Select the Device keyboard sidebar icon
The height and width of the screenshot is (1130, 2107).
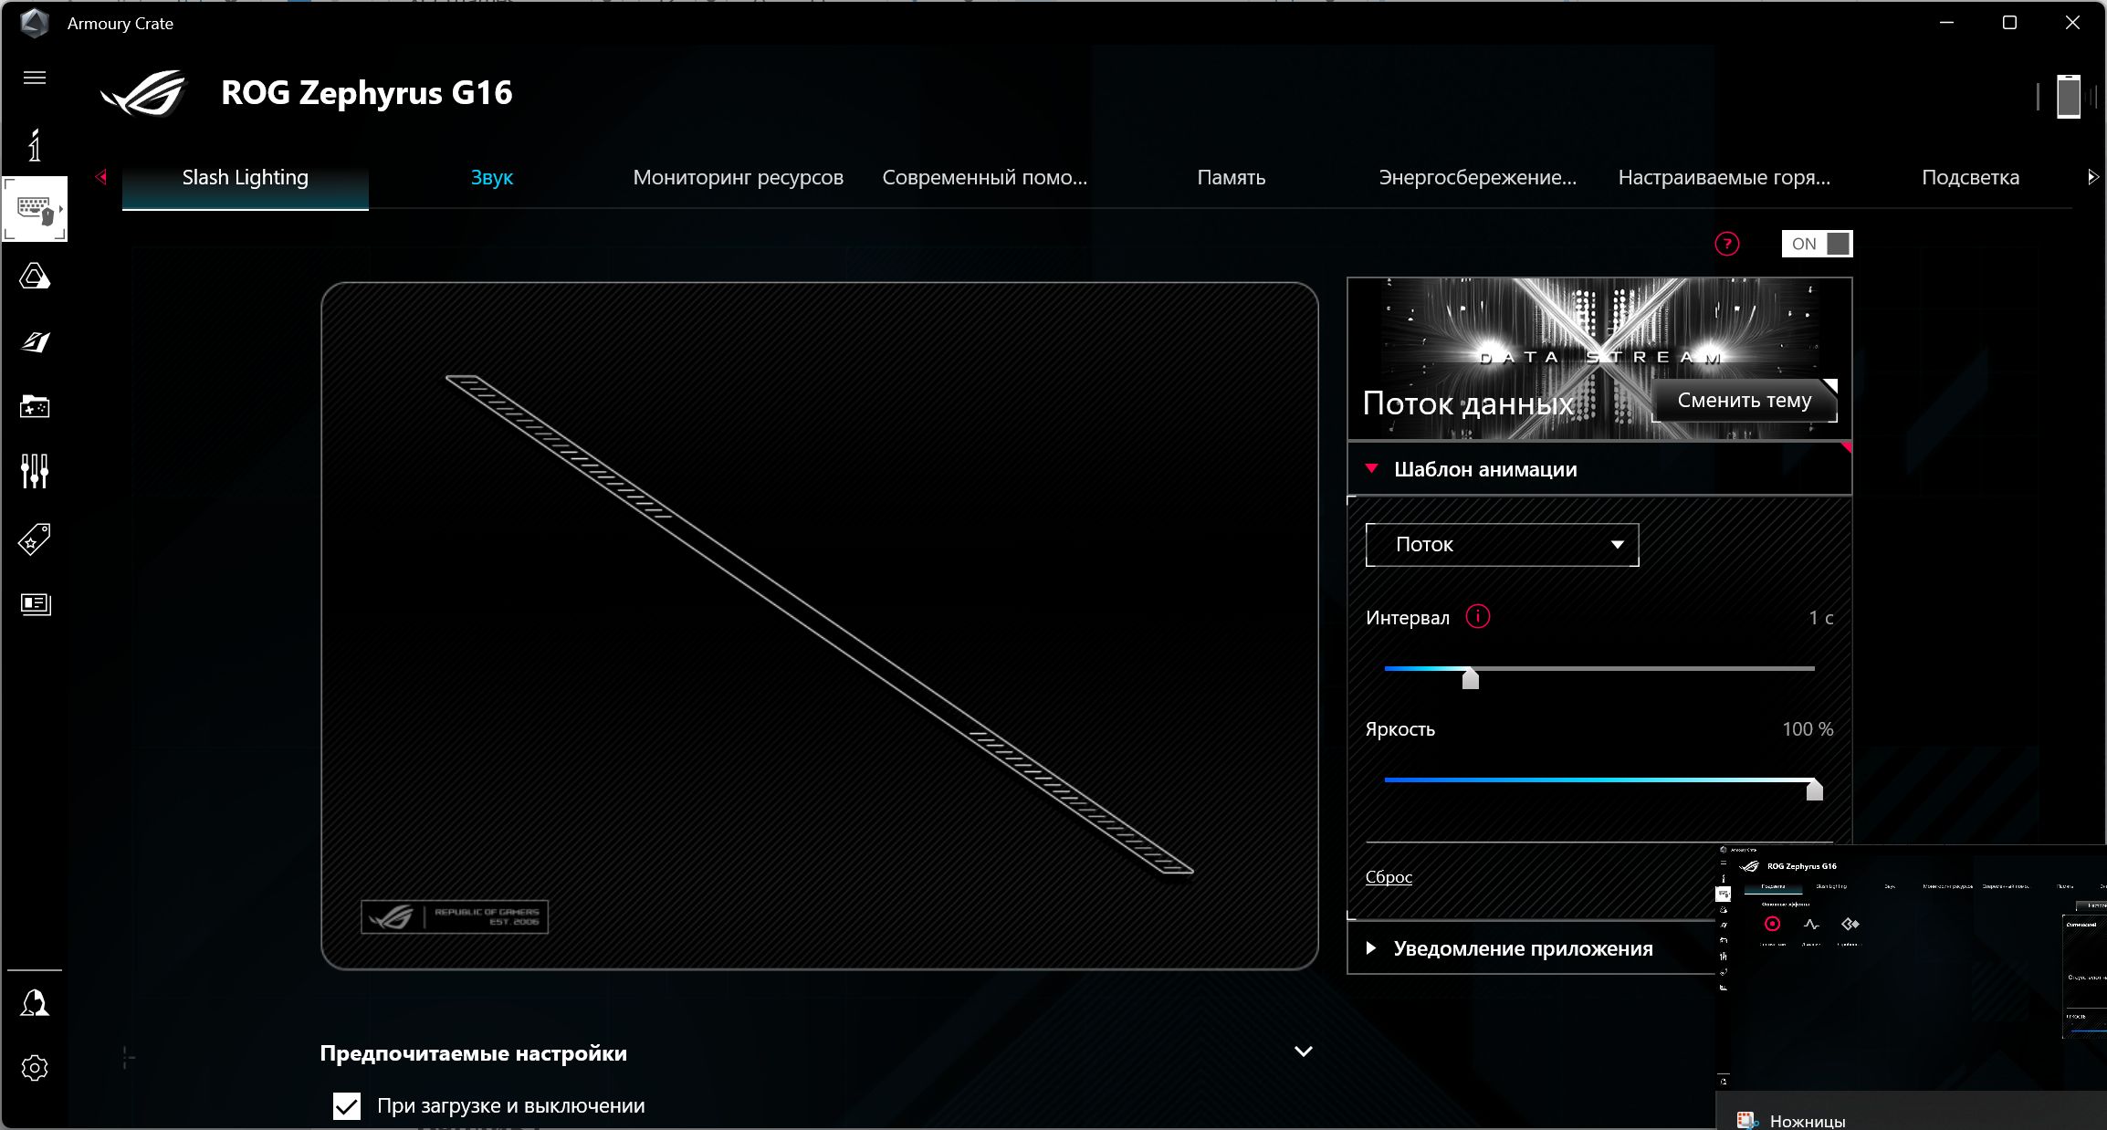35,209
